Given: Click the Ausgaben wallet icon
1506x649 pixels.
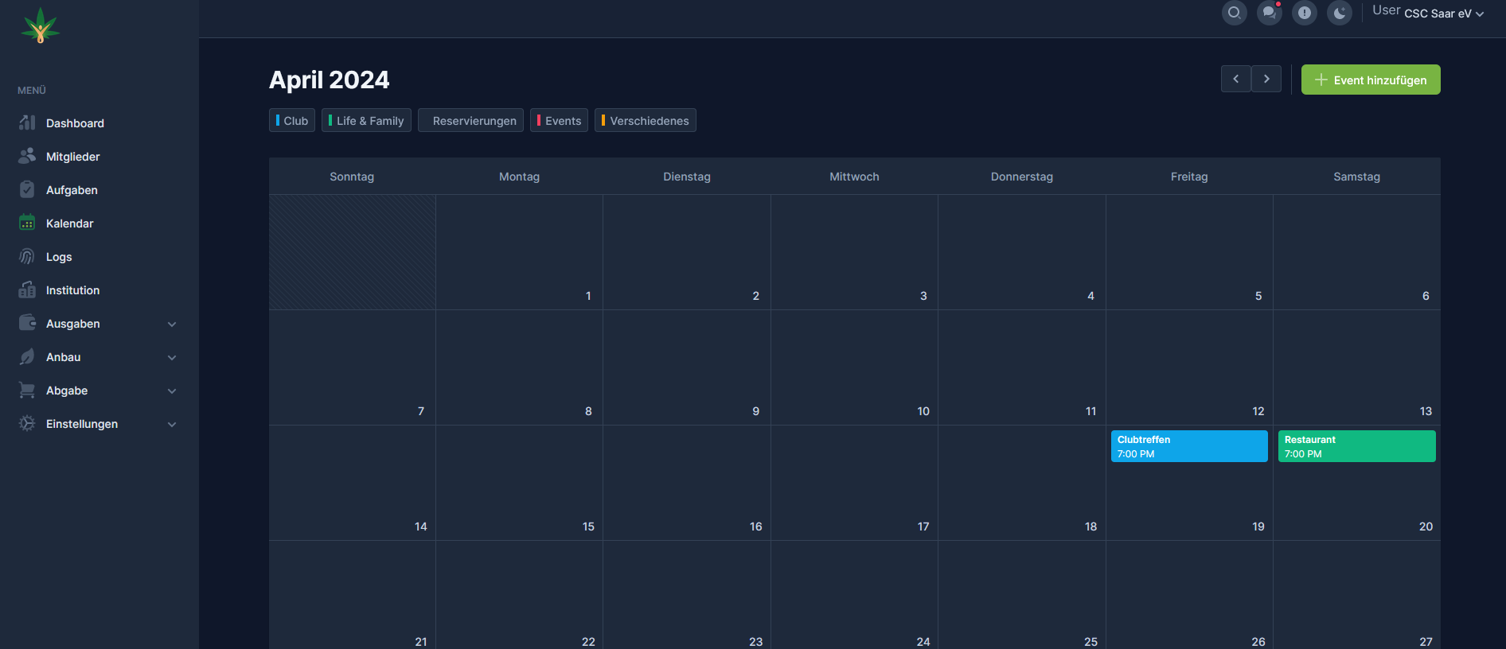Looking at the screenshot, I should coord(27,323).
